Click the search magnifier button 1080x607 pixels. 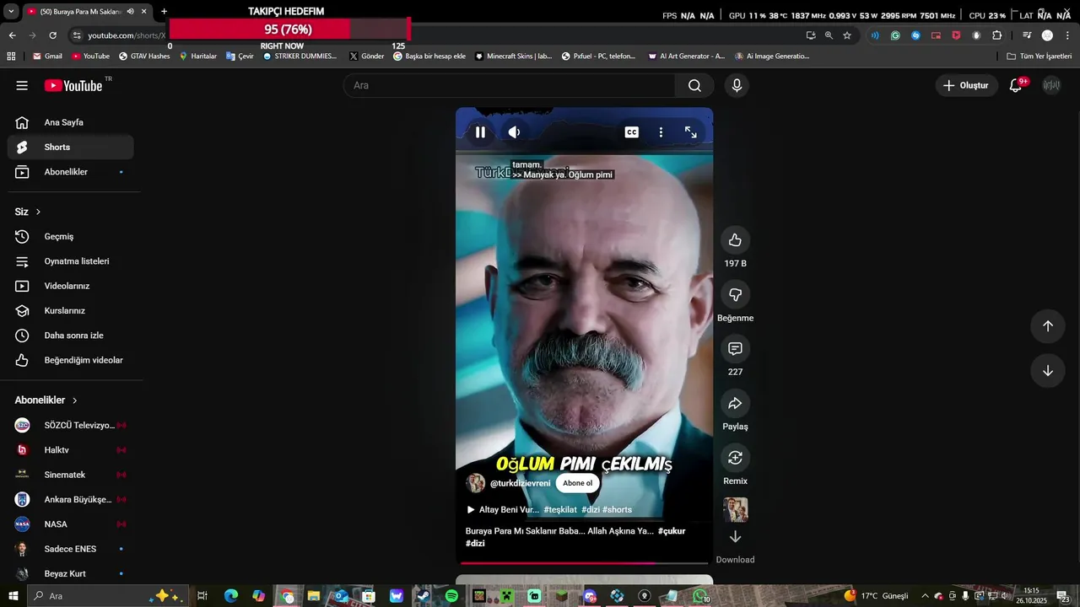click(694, 85)
